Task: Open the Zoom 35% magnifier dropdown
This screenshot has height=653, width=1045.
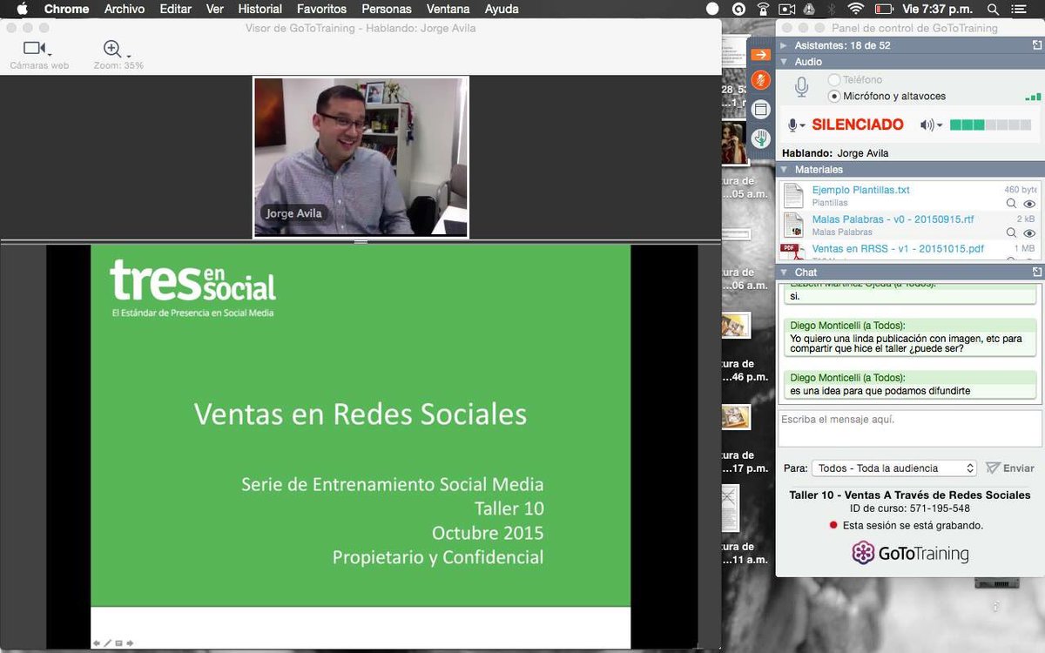Action: 118,54
